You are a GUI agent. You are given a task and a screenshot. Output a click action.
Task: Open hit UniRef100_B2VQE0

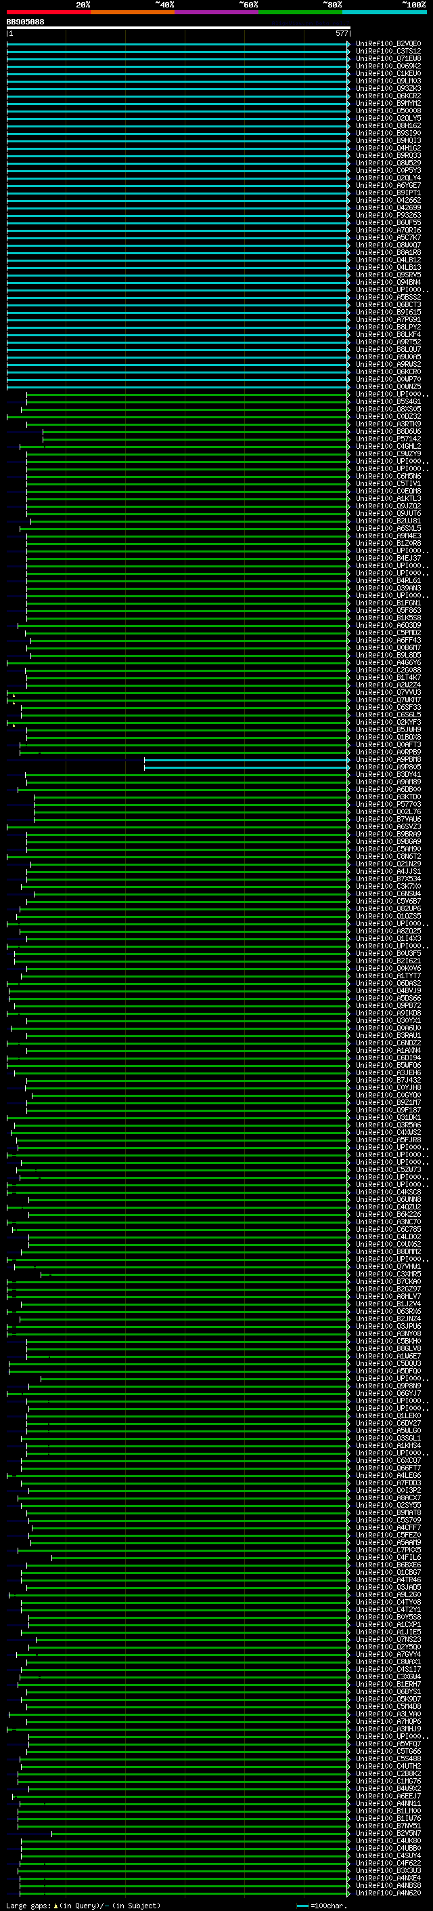(388, 44)
